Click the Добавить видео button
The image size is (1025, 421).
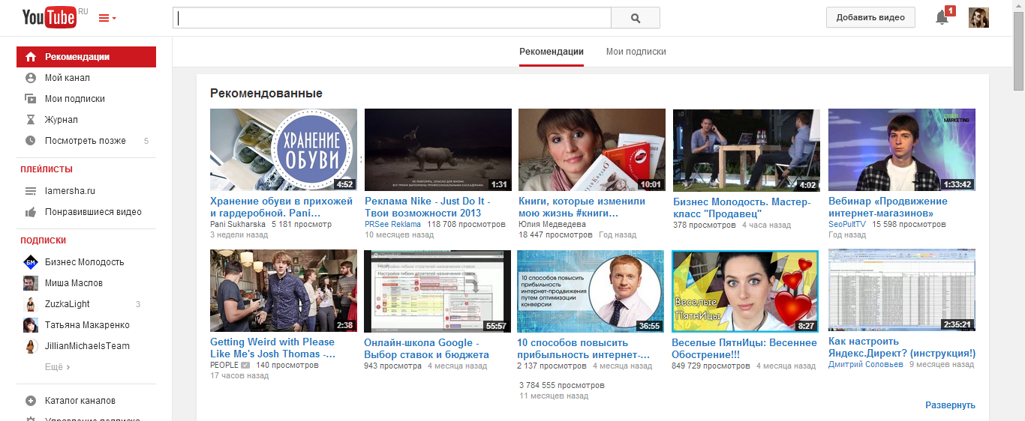click(x=870, y=18)
